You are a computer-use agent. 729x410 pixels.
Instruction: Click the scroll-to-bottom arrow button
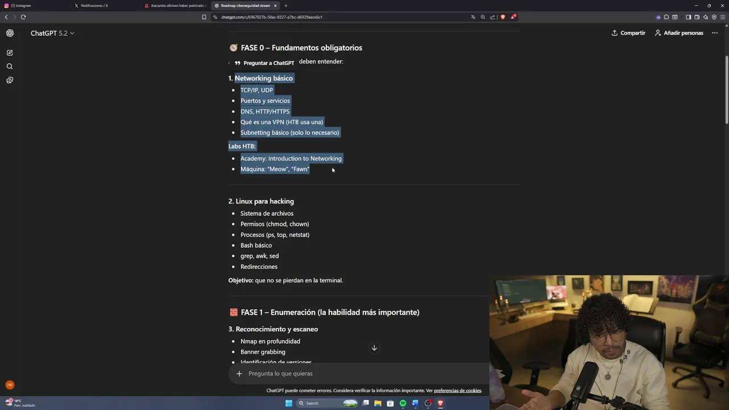[x=374, y=348]
